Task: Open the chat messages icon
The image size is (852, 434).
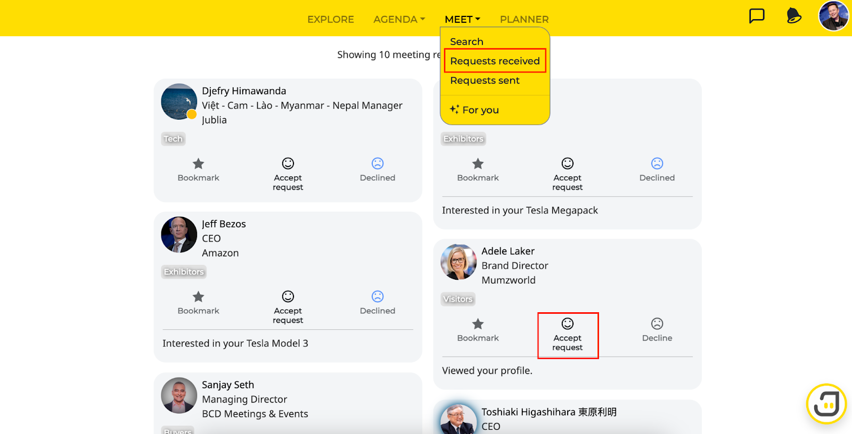Action: point(757,16)
